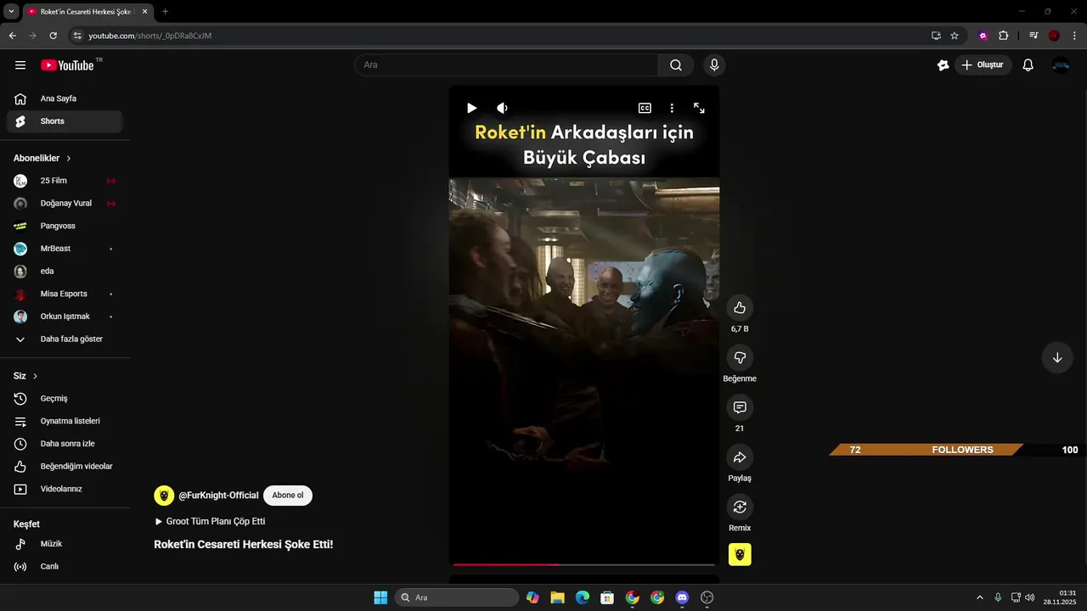The image size is (1087, 611).
Task: Select Shorts in the sidebar
Action: click(65, 121)
